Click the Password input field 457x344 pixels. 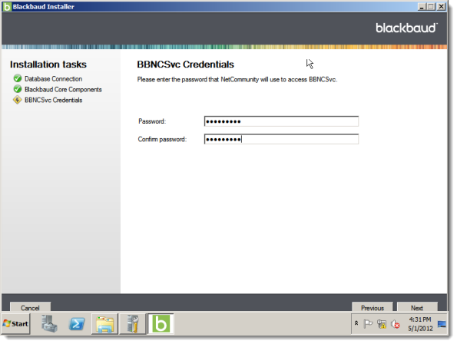(x=281, y=121)
